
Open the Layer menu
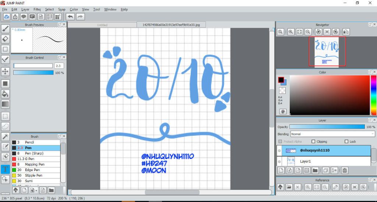pos(25,9)
